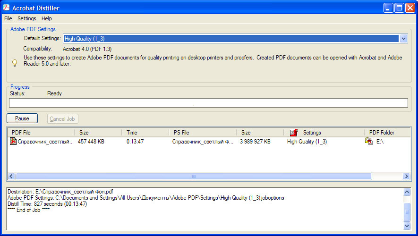The height and width of the screenshot is (236, 418).
Task: Open the File menu
Action: click(8, 18)
